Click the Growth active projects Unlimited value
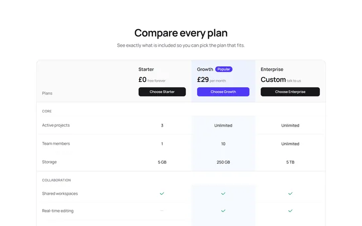Image resolution: width=362 pixels, height=226 pixels. coord(223,126)
